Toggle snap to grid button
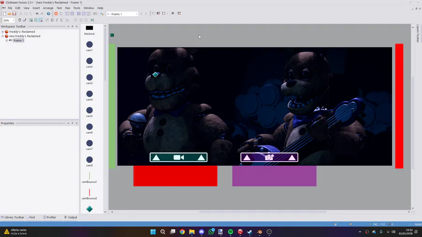Viewport: 422px width, 237px height. (x=41, y=20)
